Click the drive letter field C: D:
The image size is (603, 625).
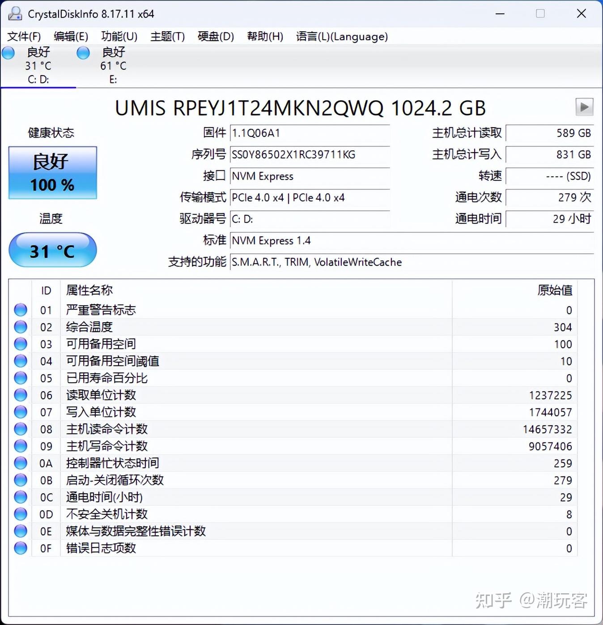pos(310,219)
